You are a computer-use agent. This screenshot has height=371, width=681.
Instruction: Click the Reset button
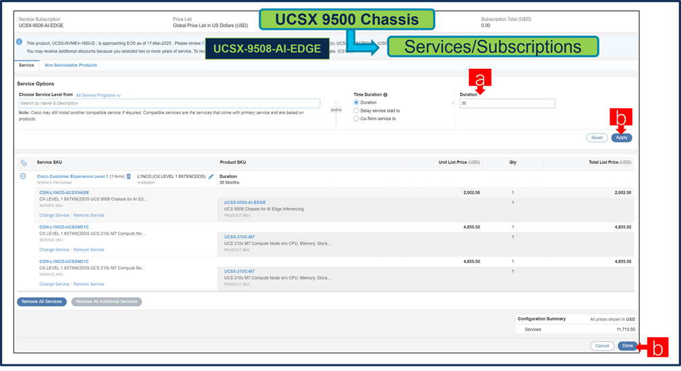point(597,138)
